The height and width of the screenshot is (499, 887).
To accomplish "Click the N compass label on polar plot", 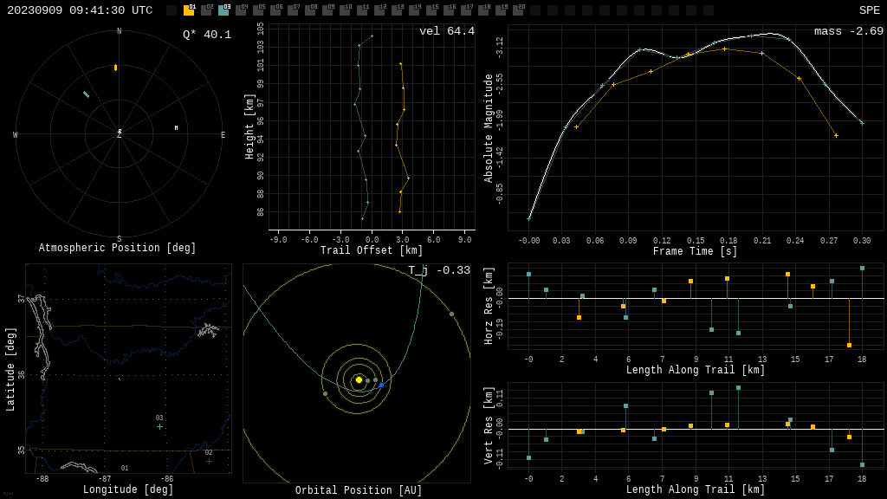I will 119,31.
